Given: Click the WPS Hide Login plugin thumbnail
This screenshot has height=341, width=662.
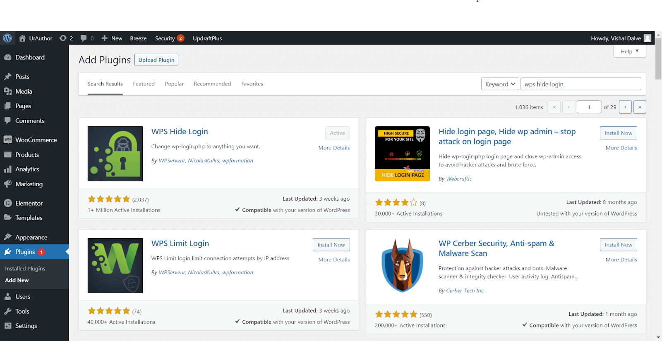Looking at the screenshot, I should [x=115, y=154].
